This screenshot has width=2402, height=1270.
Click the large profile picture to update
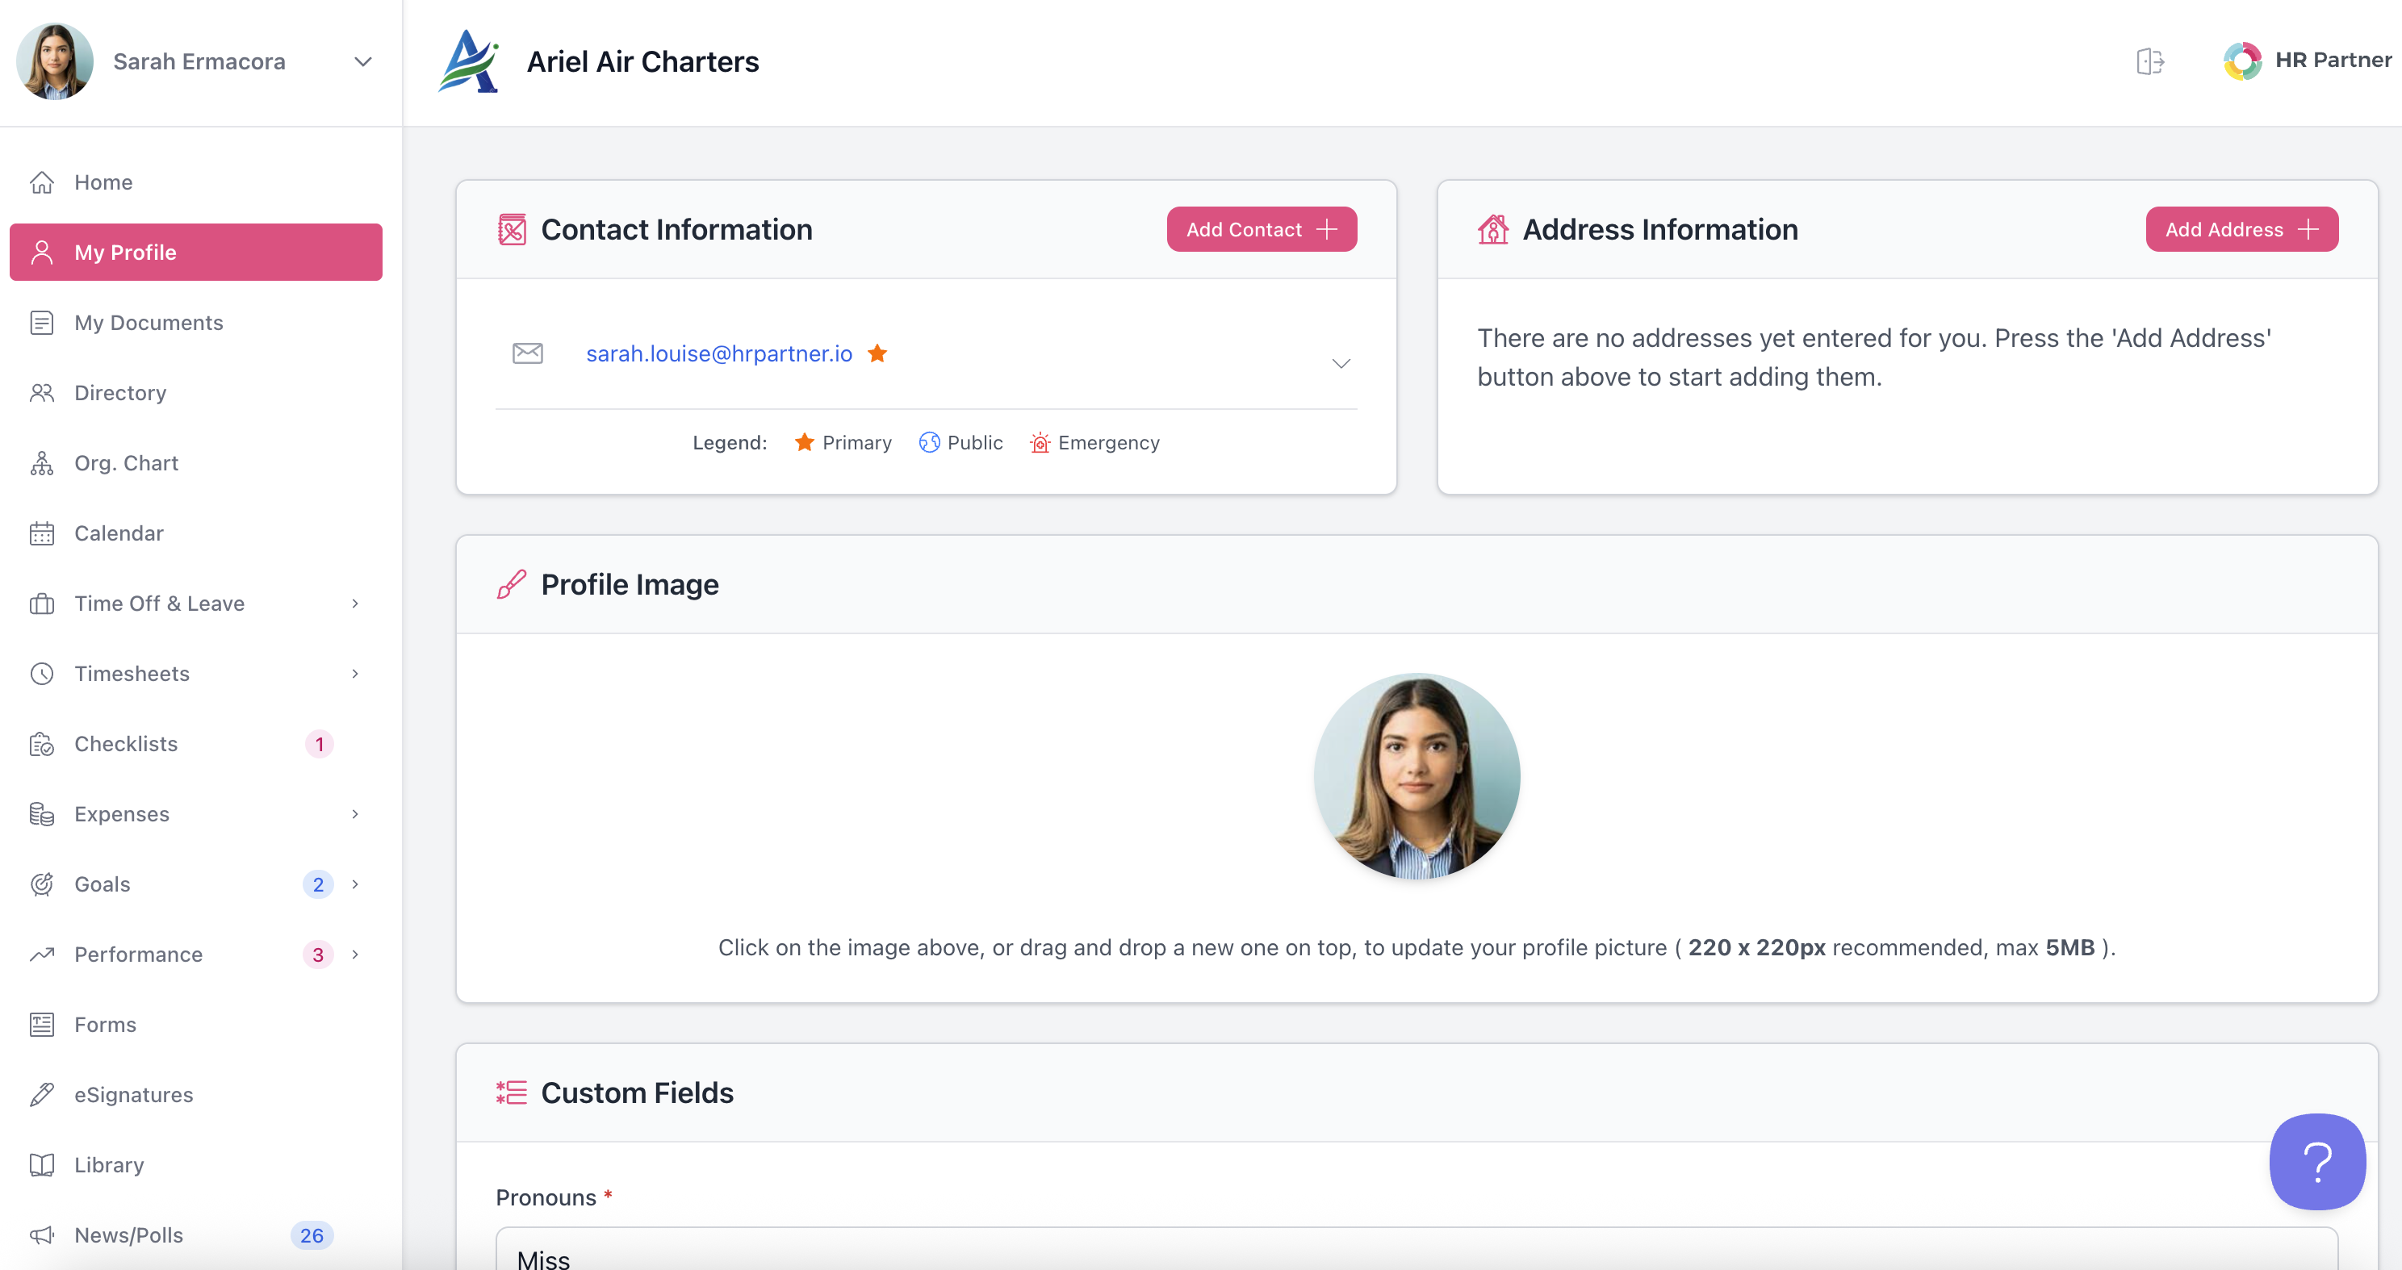(1416, 776)
